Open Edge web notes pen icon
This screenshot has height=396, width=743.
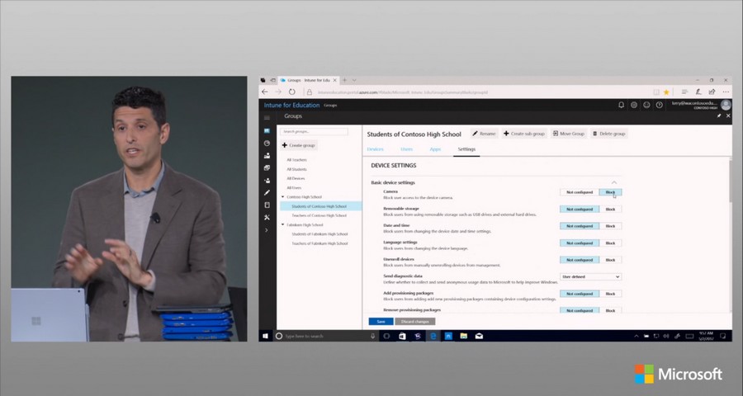[x=698, y=92]
